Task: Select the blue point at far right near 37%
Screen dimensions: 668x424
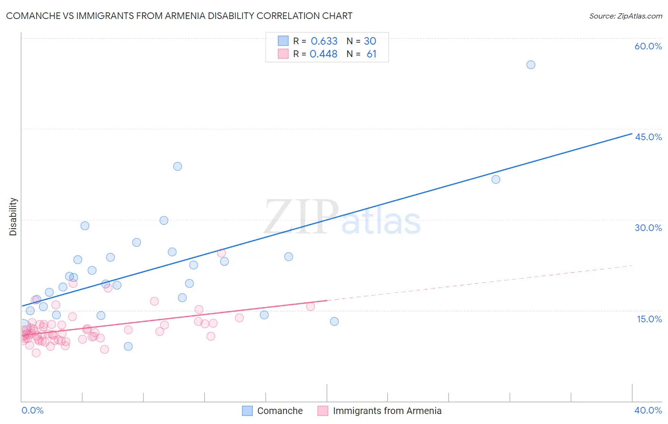Action: tap(496, 179)
